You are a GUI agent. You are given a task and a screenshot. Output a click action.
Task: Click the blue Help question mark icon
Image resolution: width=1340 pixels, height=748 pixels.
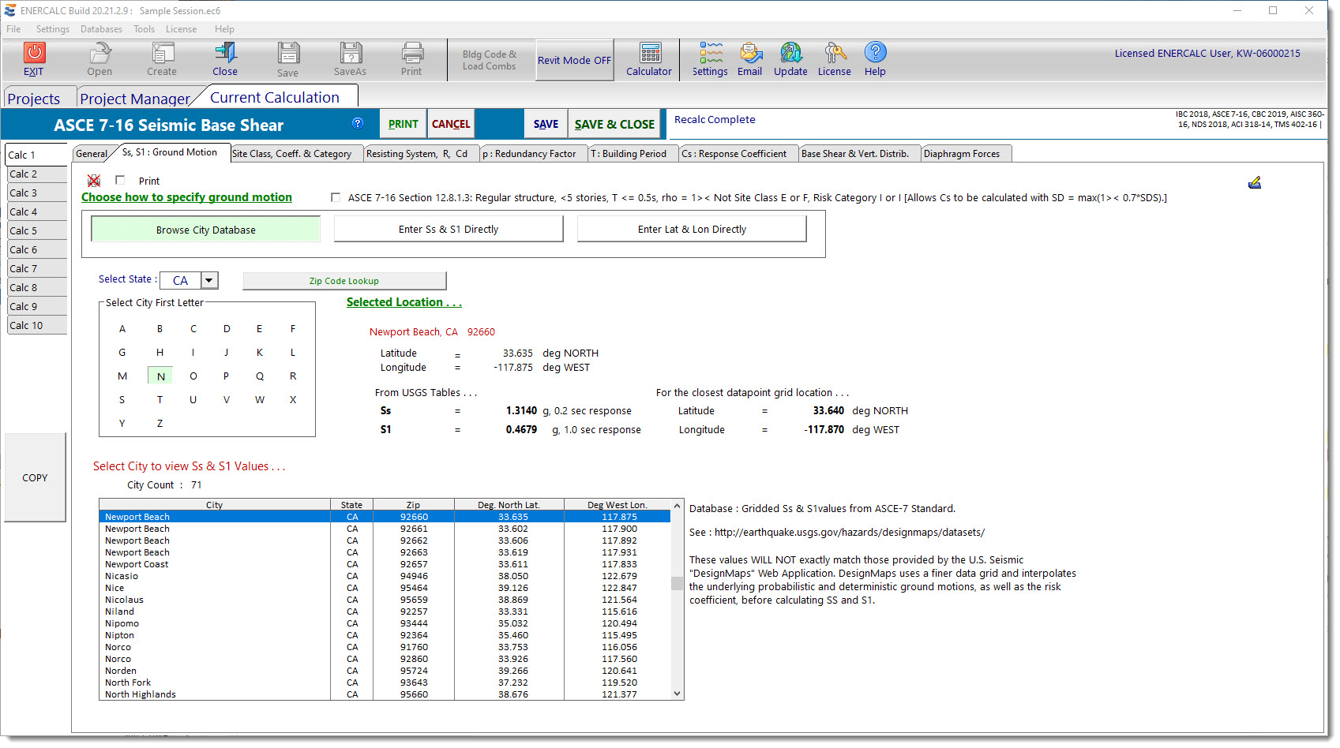tap(875, 53)
